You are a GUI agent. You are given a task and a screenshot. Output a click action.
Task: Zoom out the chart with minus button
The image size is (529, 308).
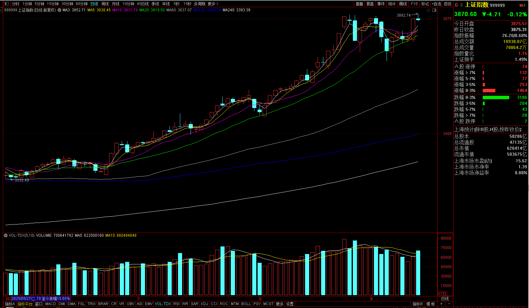pyautogui.click(x=449, y=304)
